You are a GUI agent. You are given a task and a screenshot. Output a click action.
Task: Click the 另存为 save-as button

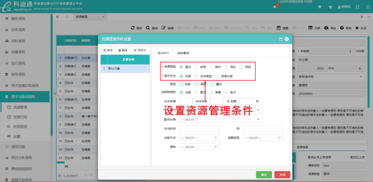[140, 50]
